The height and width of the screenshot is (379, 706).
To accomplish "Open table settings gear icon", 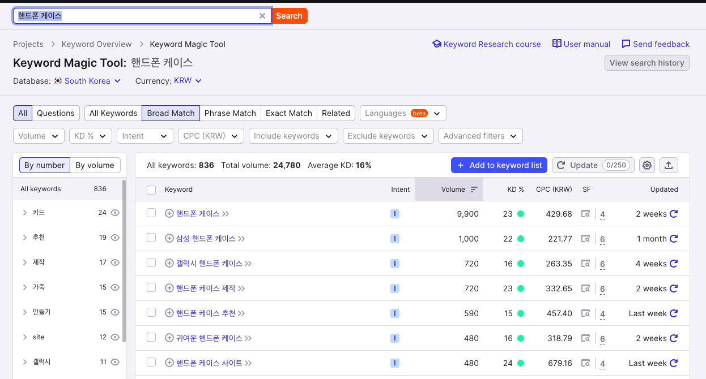I will (647, 165).
